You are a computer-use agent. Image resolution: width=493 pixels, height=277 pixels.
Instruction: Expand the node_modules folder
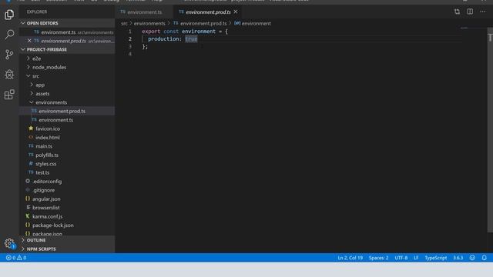(x=67, y=67)
